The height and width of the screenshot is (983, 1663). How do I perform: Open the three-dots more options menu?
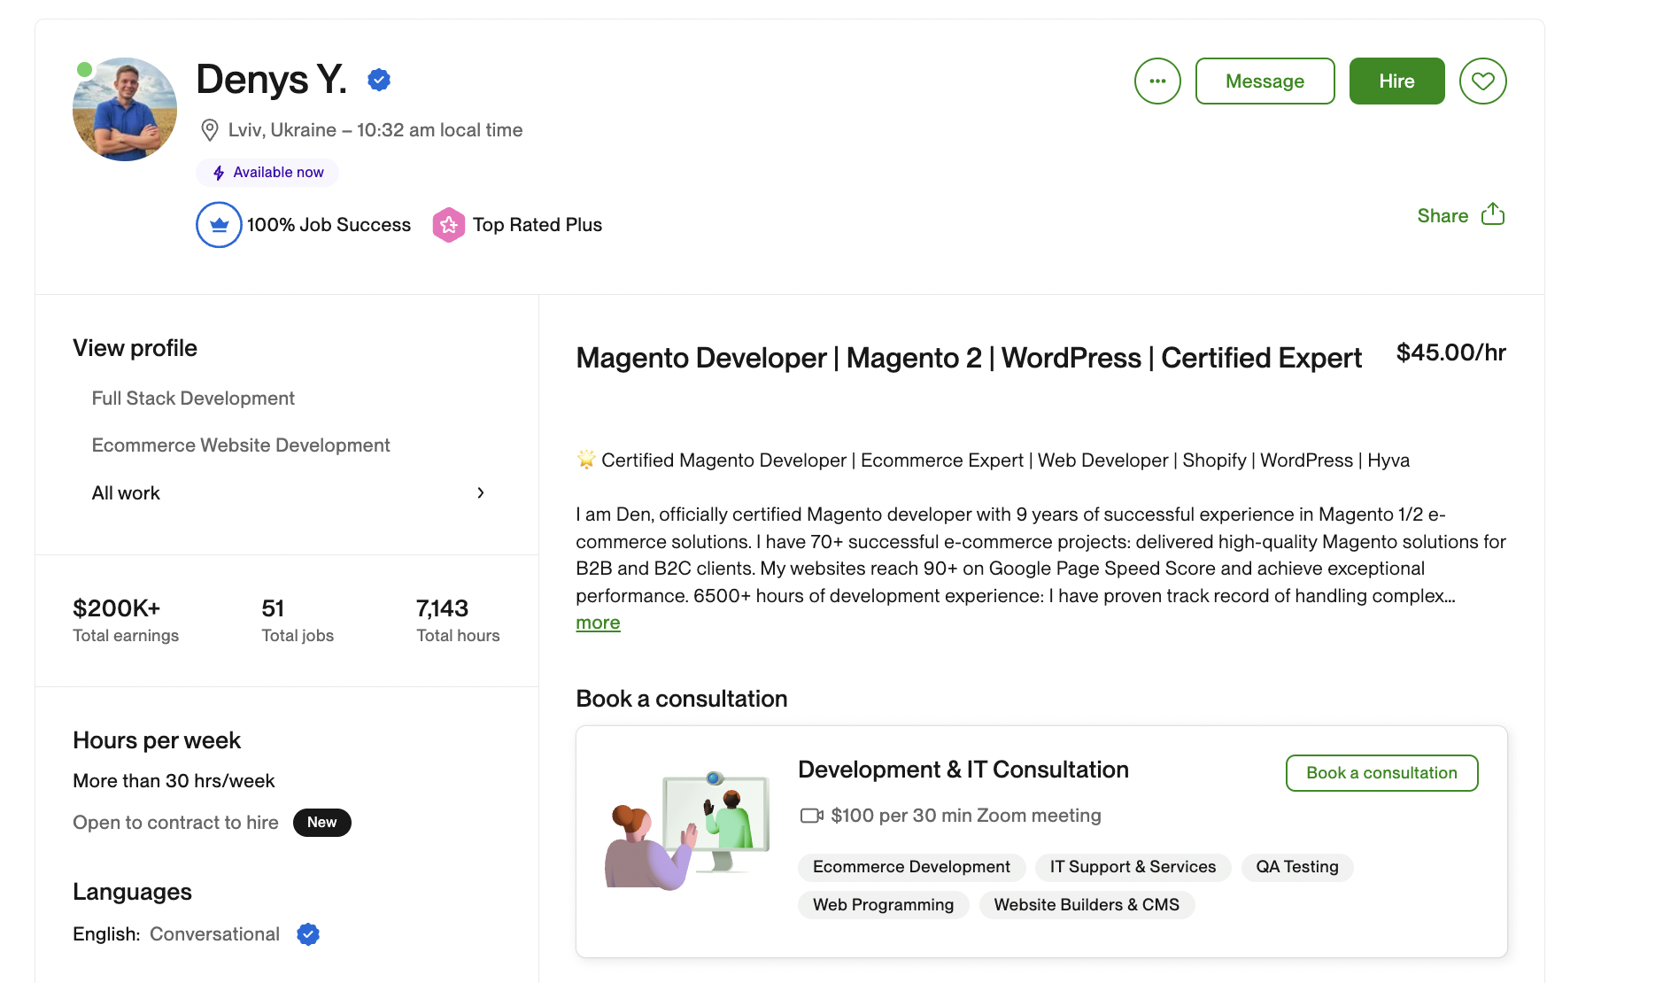click(x=1157, y=81)
